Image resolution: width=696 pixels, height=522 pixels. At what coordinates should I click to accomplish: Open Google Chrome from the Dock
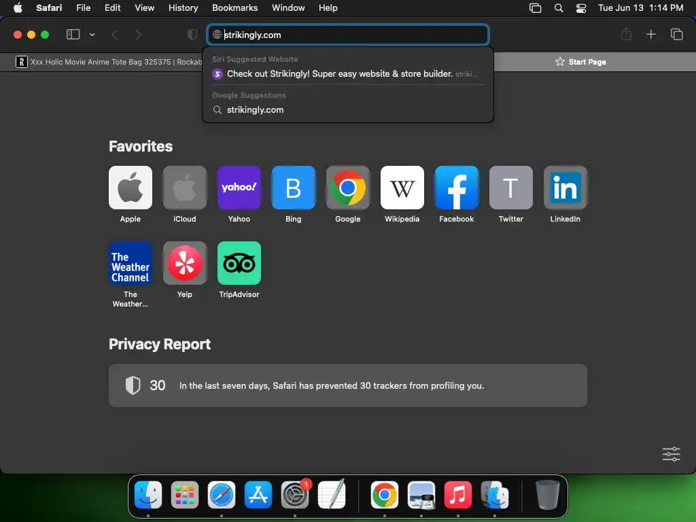pyautogui.click(x=385, y=495)
